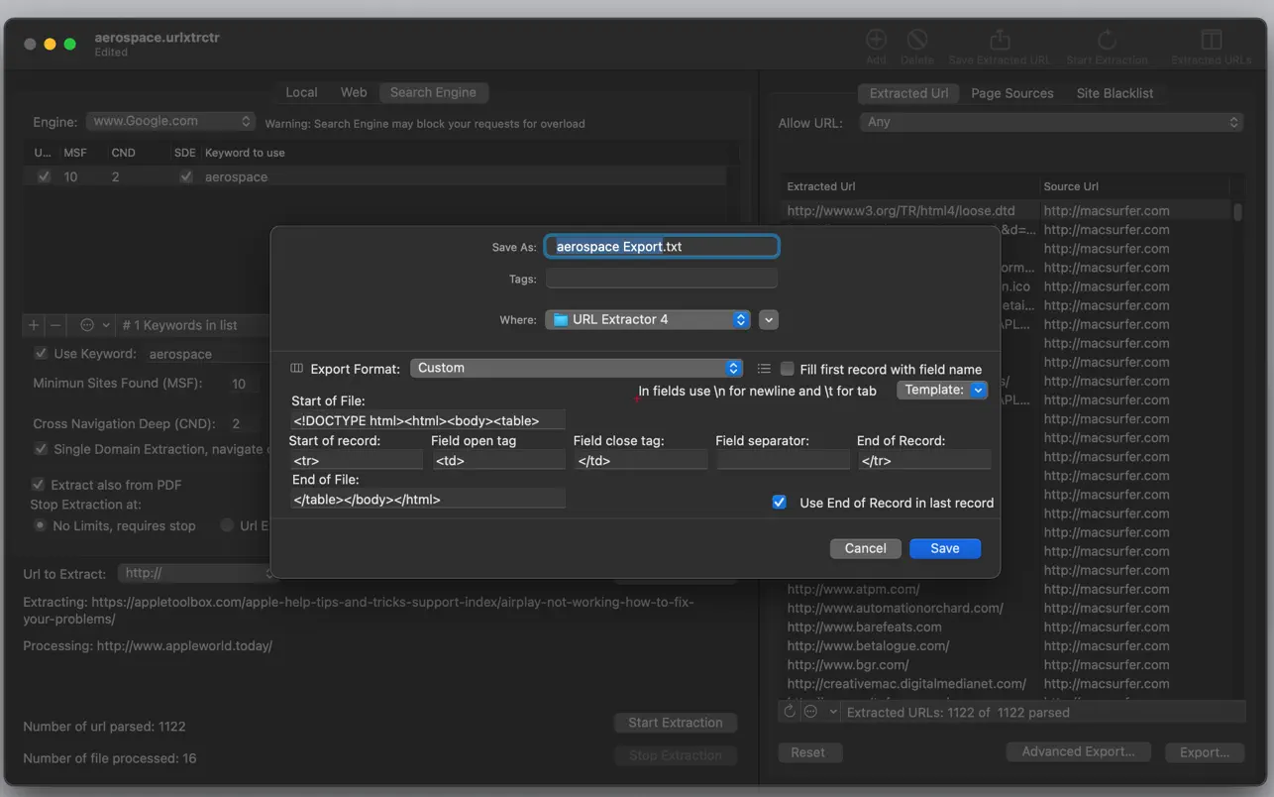Toggle the Extract also from PDF checkbox
The height and width of the screenshot is (797, 1274).
pyautogui.click(x=40, y=485)
